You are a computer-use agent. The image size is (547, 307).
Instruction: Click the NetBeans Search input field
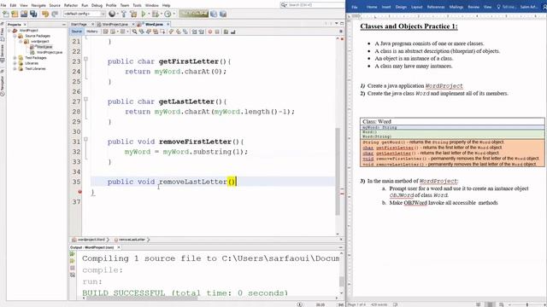click(x=312, y=5)
